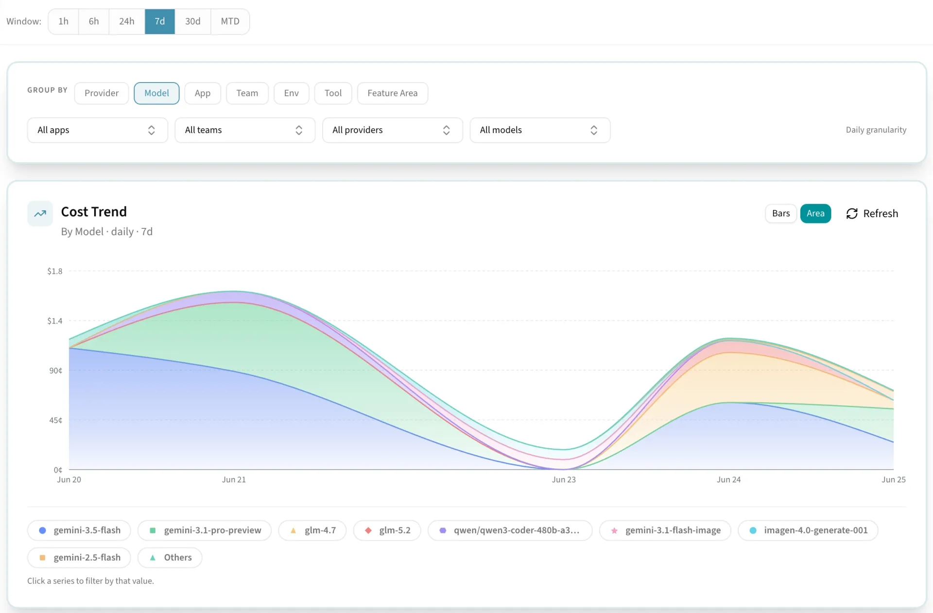Group by Provider
Image resolution: width=933 pixels, height=613 pixels.
[102, 93]
